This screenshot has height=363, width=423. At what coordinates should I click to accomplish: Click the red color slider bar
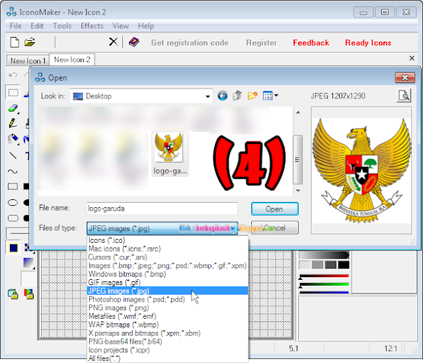pyautogui.click(x=324, y=276)
